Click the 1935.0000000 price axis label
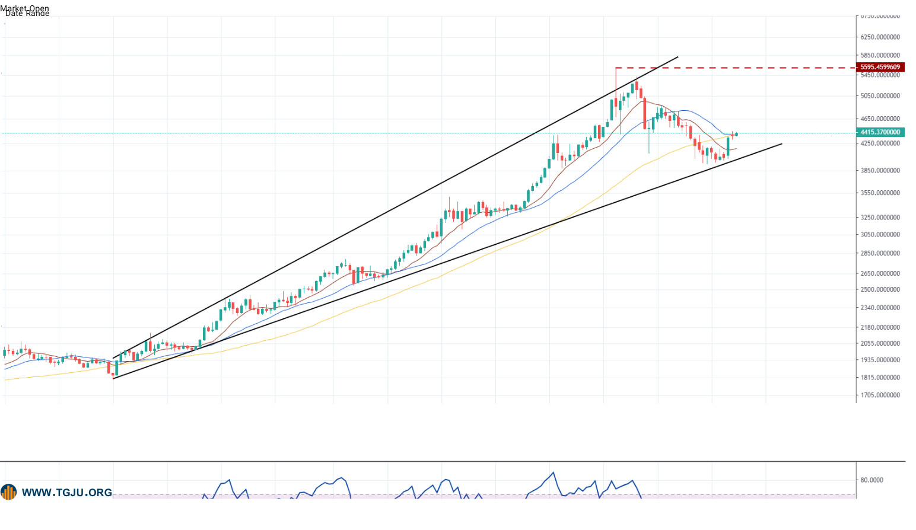The image size is (916, 530). (x=880, y=360)
